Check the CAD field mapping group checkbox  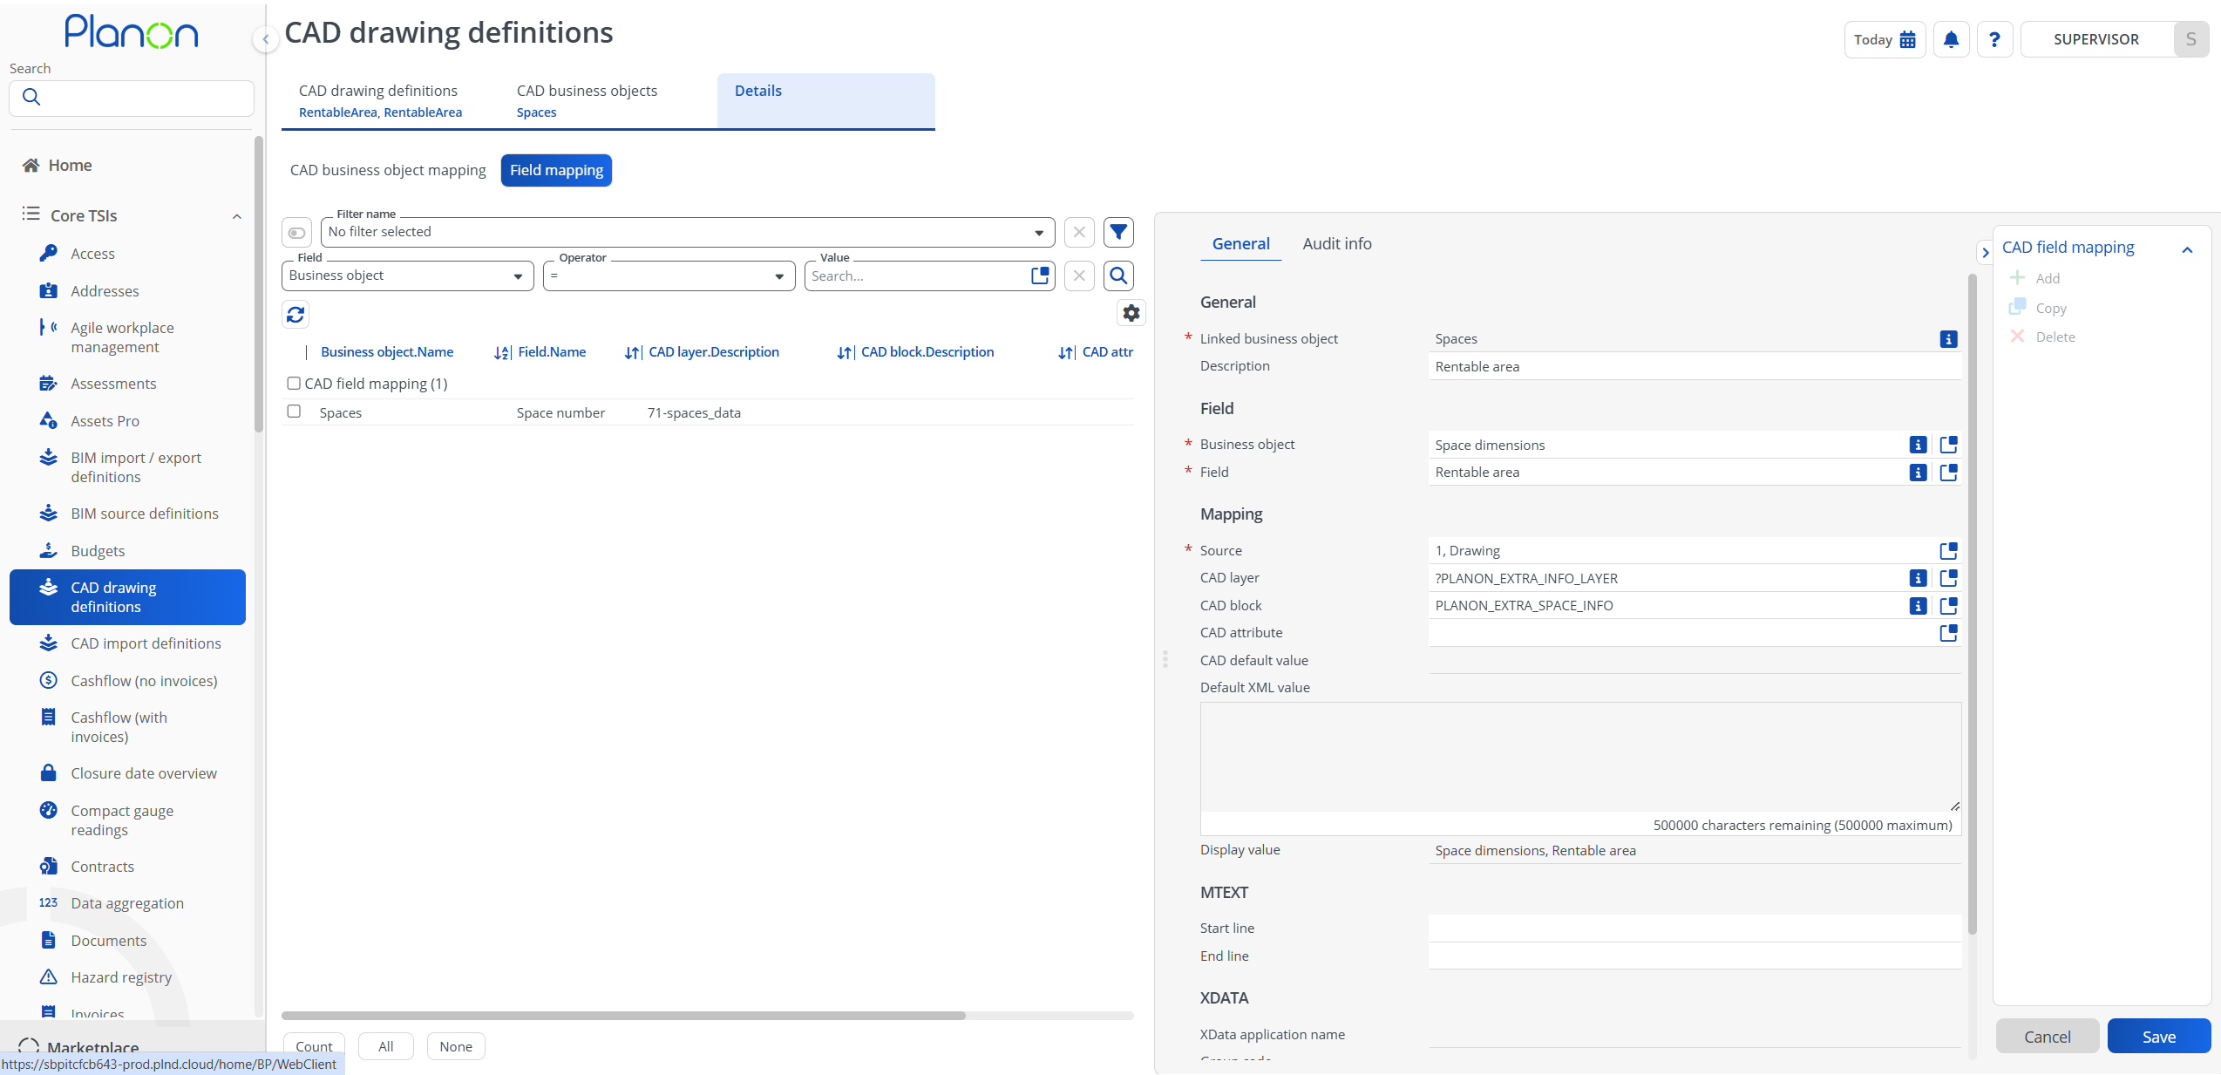coord(294,384)
